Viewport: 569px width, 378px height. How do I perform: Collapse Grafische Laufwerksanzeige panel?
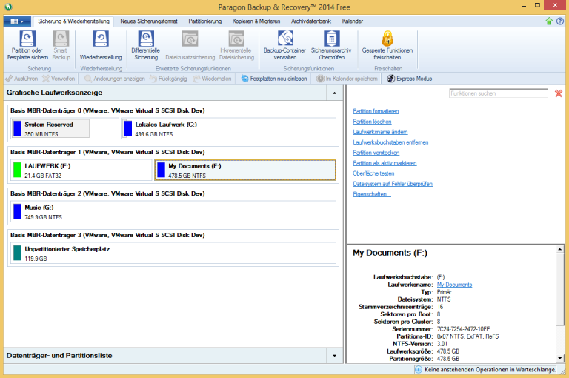coord(334,93)
